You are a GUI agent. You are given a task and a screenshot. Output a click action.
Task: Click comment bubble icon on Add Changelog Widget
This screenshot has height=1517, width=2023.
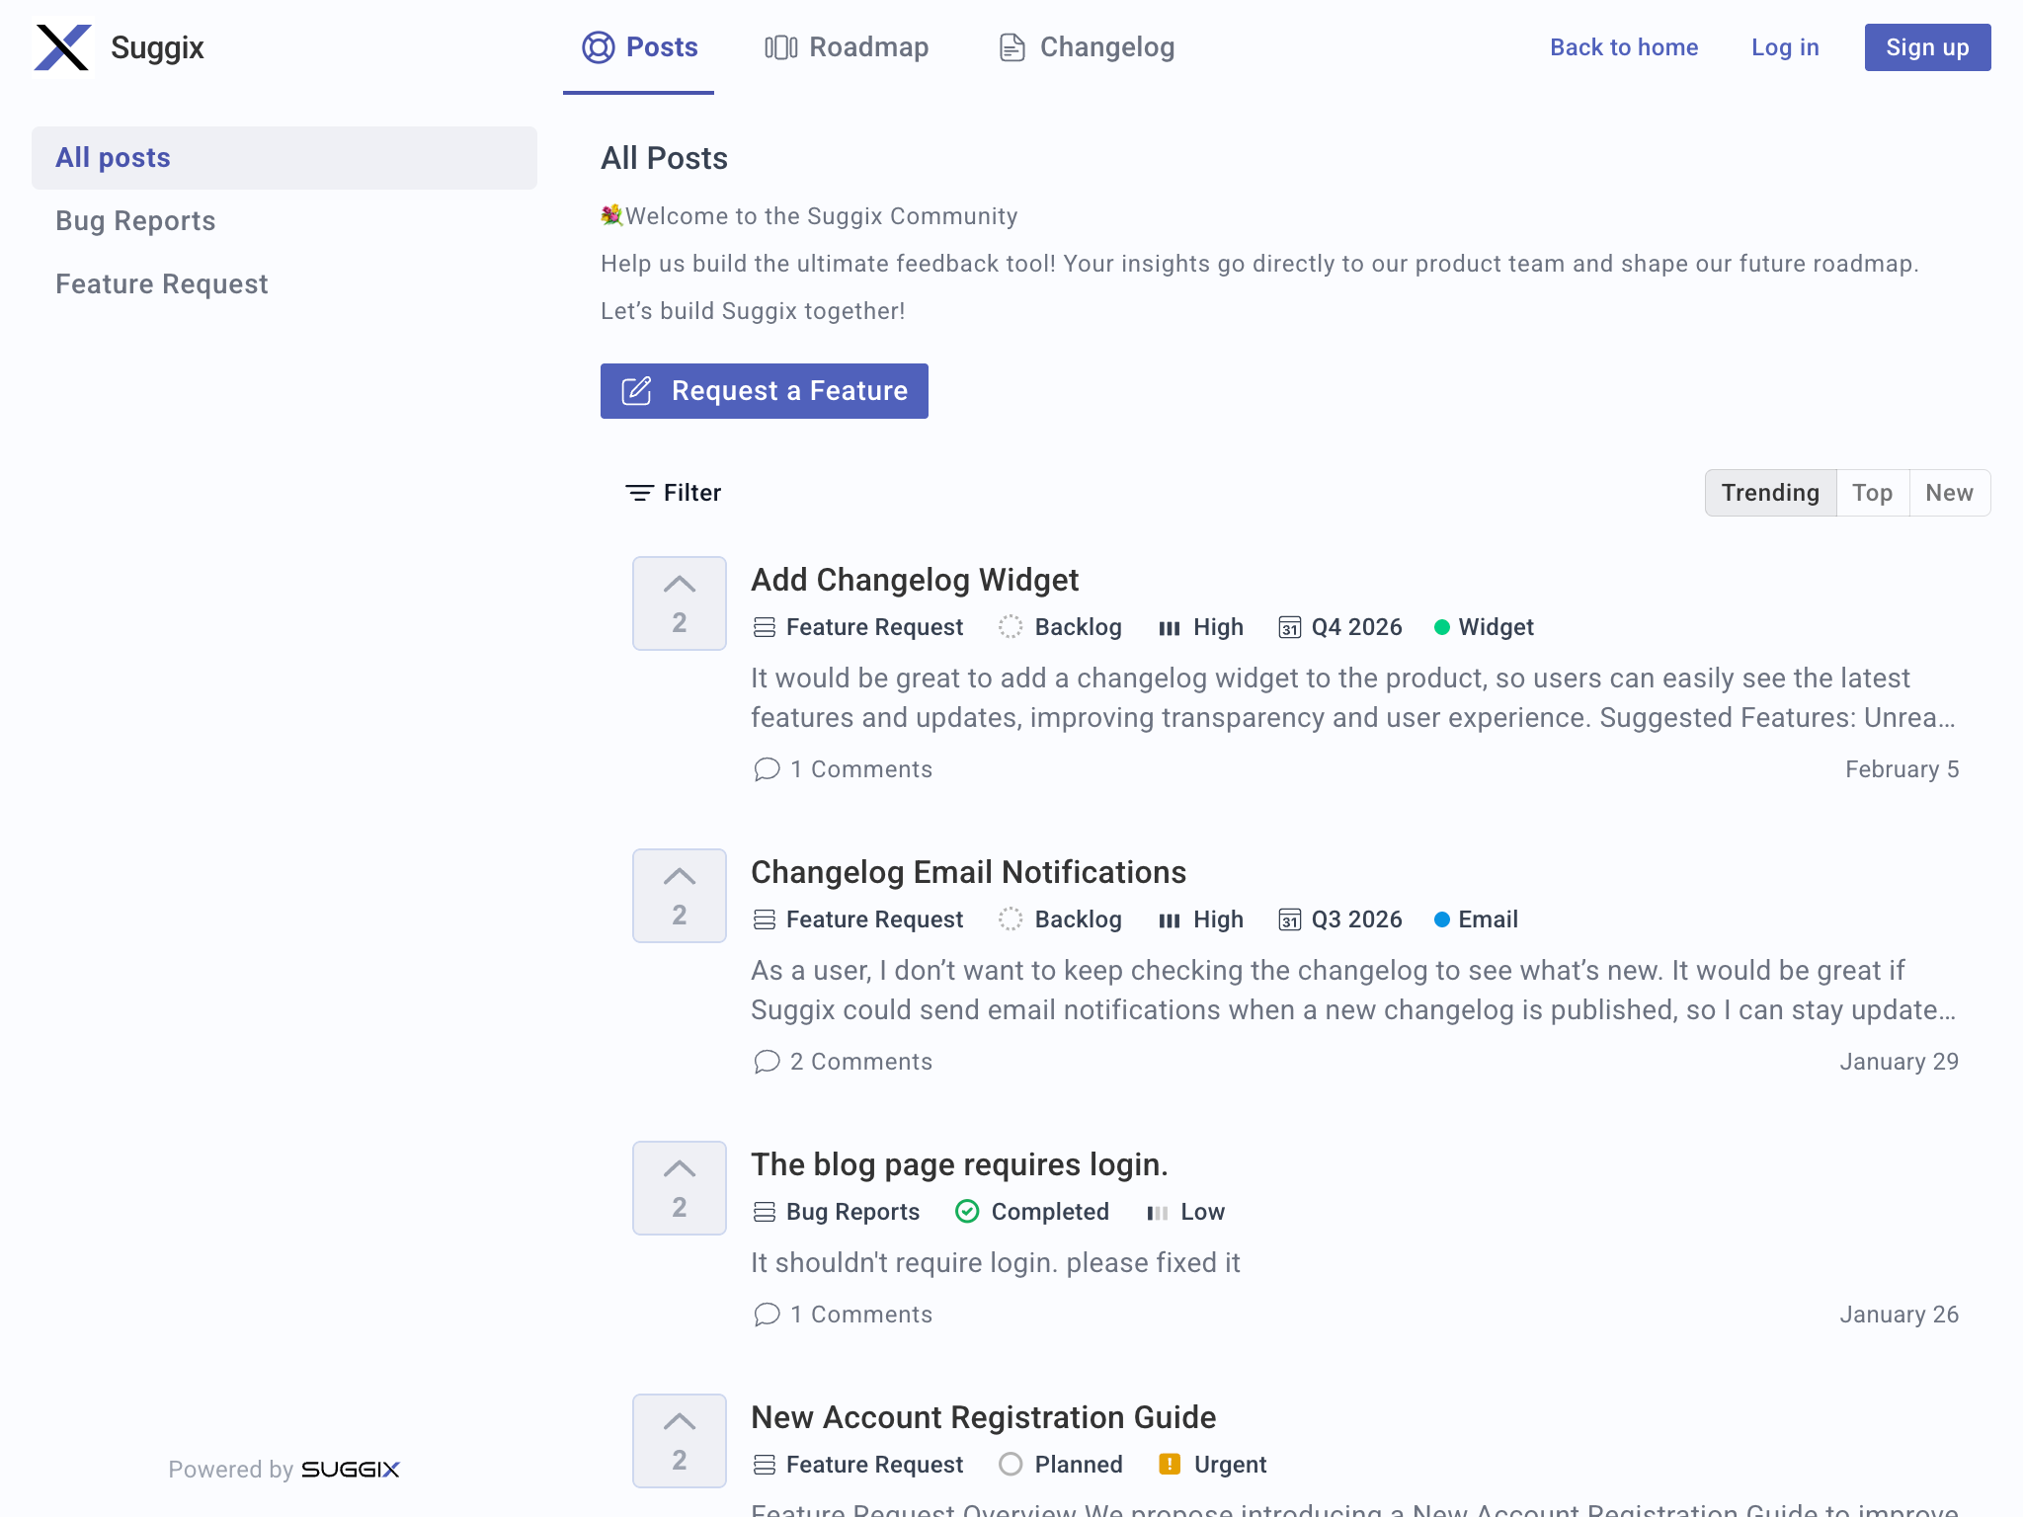click(767, 769)
